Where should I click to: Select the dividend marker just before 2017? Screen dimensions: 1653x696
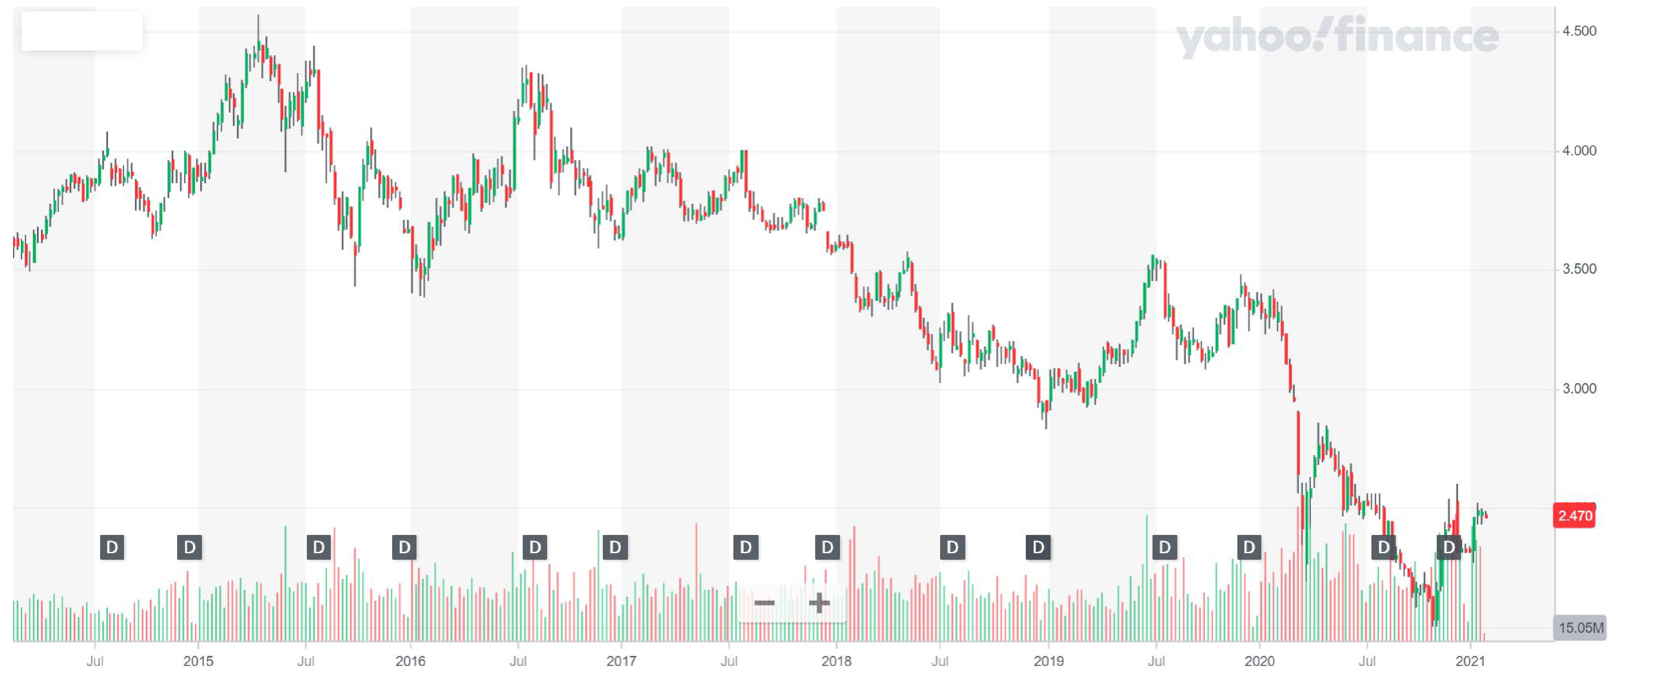[x=615, y=547]
